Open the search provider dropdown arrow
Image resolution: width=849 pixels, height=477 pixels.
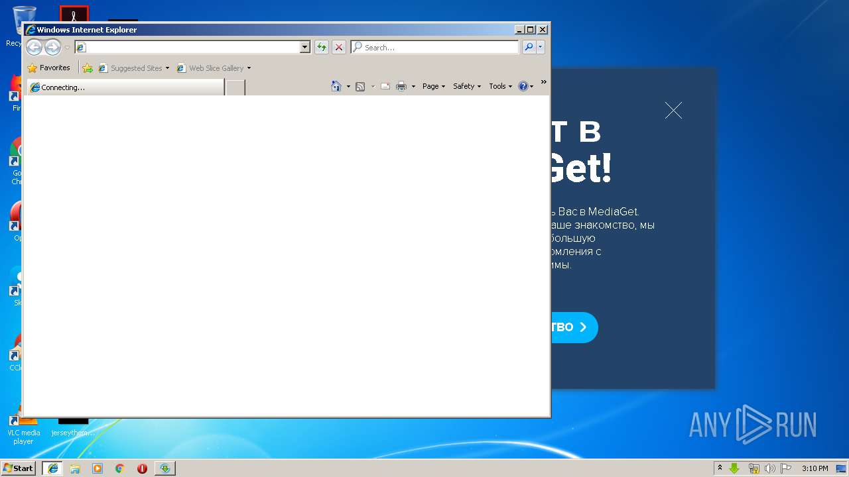[x=541, y=47]
